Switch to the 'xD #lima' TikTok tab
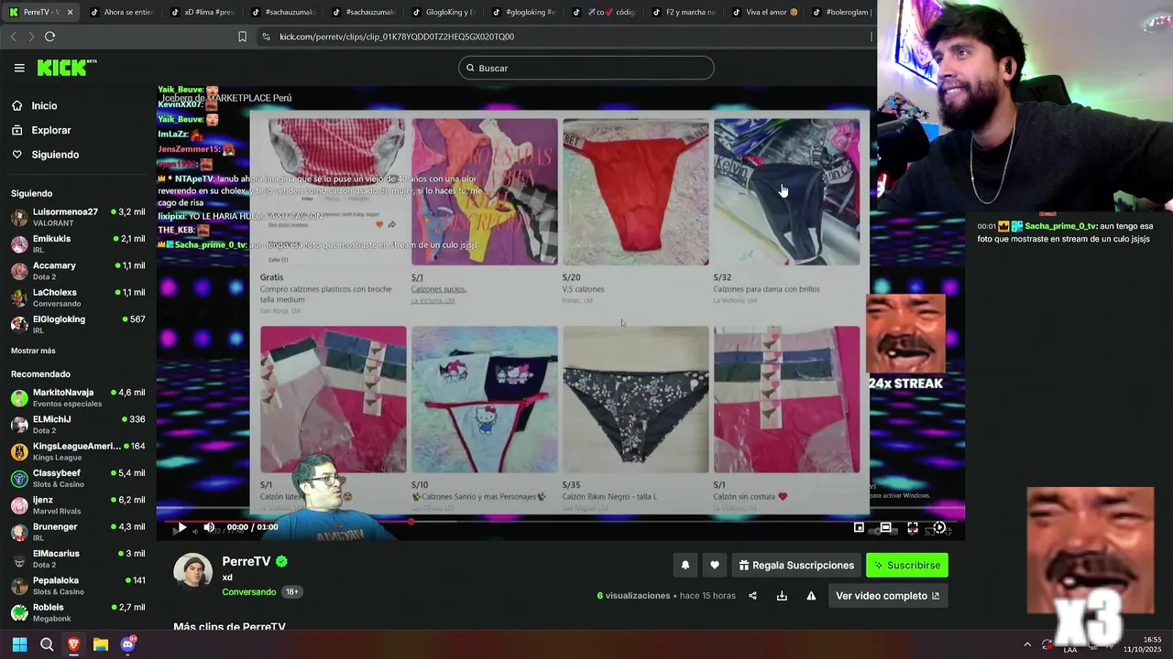This screenshot has width=1173, height=659. pos(202,12)
